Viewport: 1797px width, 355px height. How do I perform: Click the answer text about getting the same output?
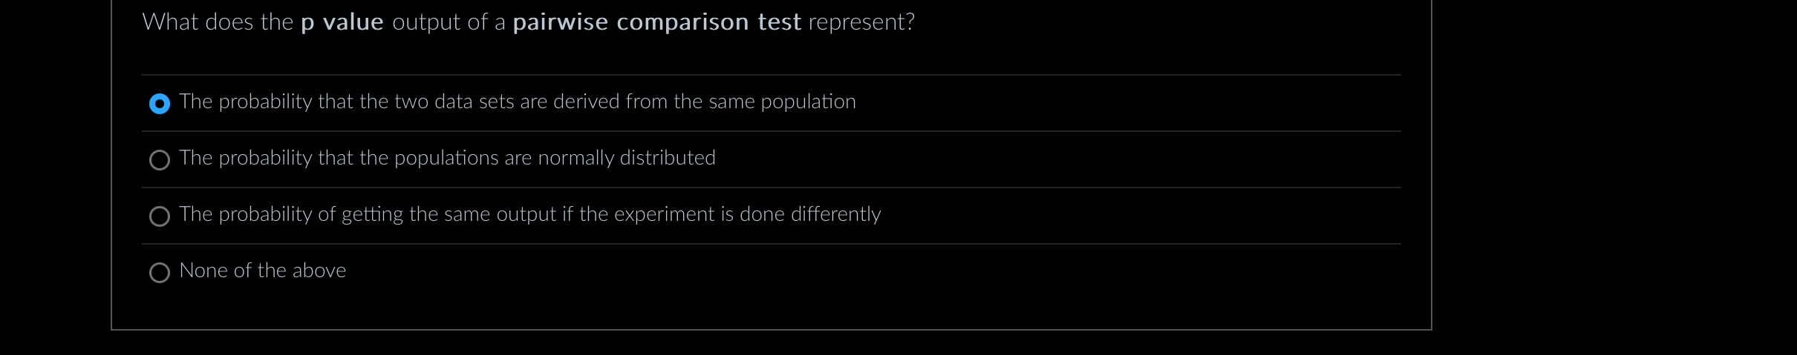(x=529, y=214)
